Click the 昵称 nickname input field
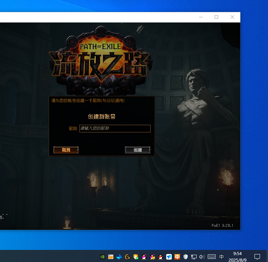This screenshot has width=268, height=262. coord(115,129)
